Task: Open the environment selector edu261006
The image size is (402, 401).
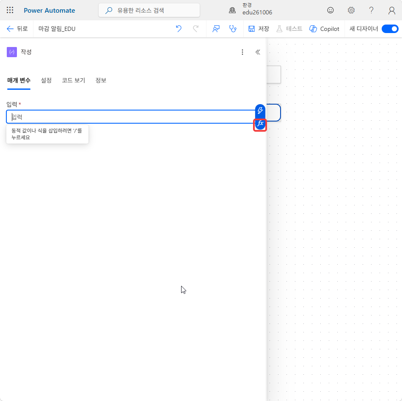Action: 257,9
